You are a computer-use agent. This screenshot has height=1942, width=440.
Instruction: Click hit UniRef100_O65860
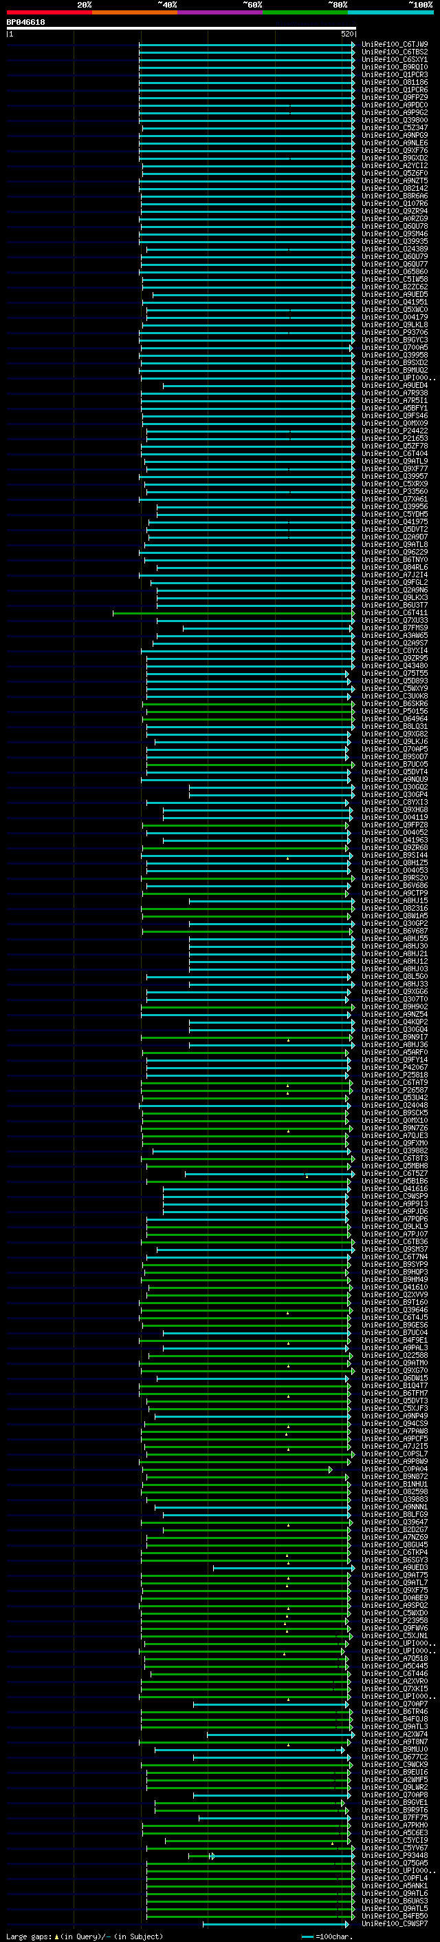point(395,271)
